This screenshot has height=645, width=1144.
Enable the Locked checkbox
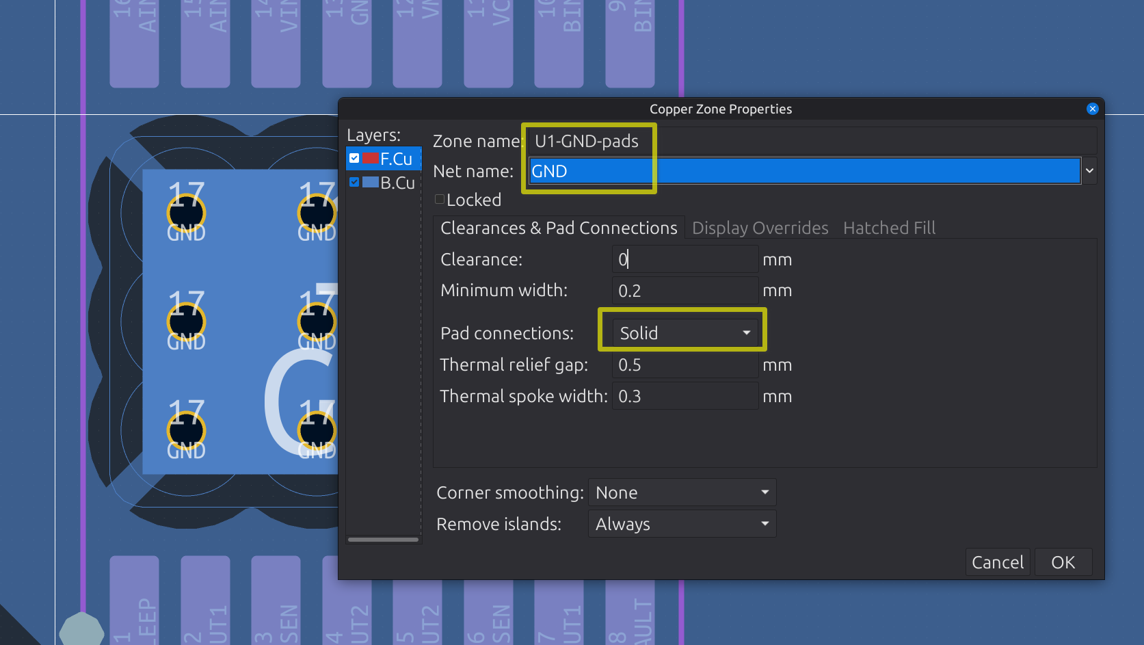click(440, 199)
